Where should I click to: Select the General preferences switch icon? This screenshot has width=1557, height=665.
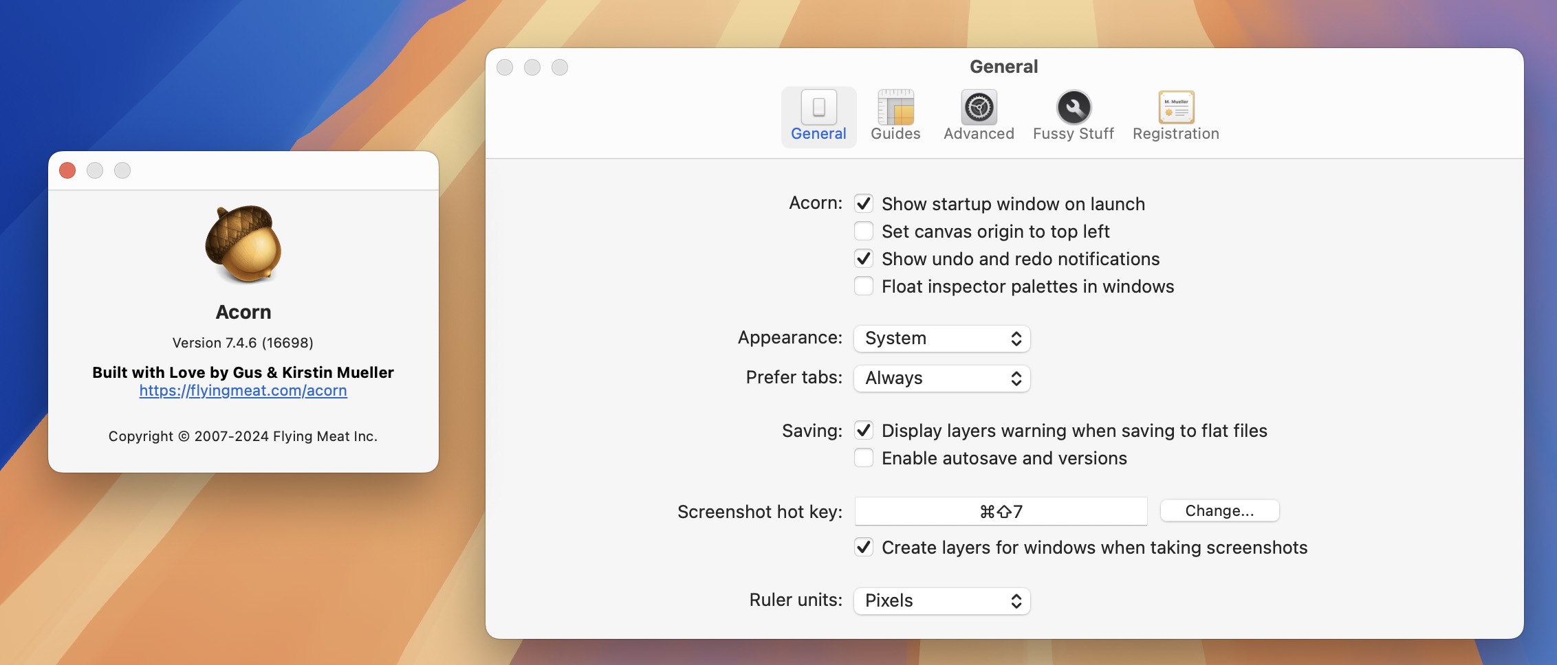click(x=818, y=108)
